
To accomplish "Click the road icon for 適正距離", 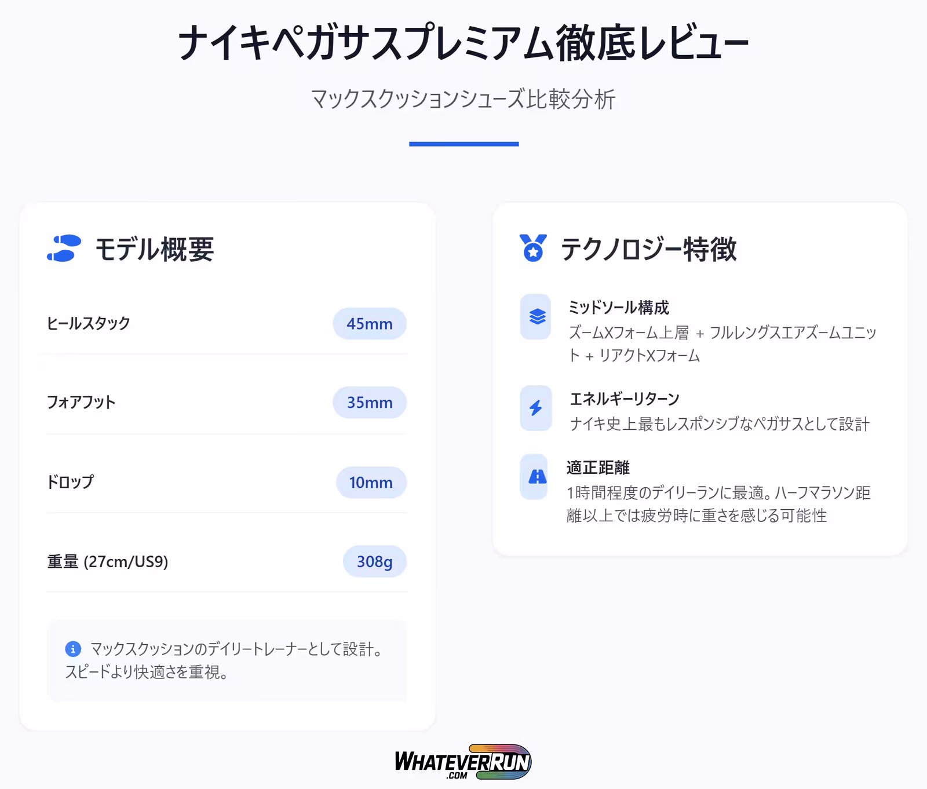I will click(537, 477).
